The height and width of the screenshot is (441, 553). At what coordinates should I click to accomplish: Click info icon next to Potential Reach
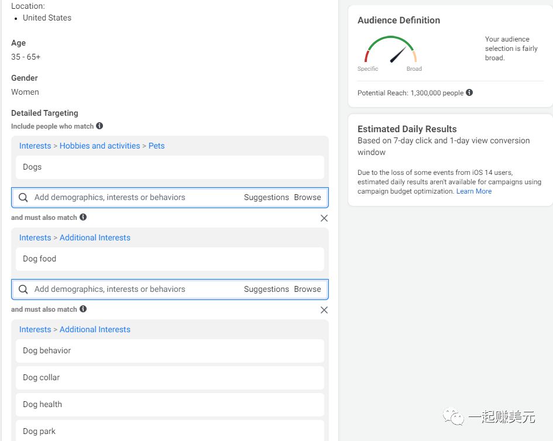pyautogui.click(x=469, y=92)
